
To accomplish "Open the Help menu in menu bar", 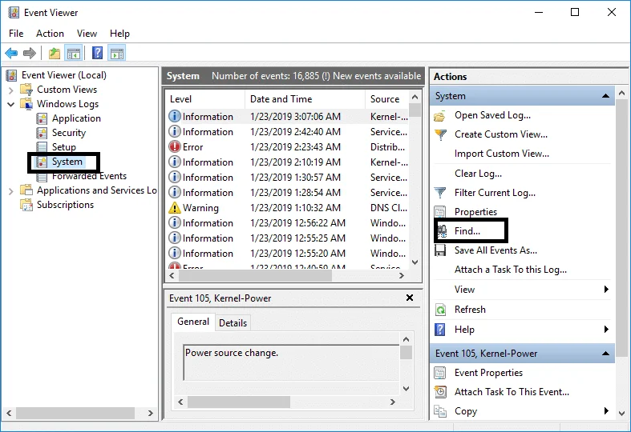I will [x=119, y=34].
